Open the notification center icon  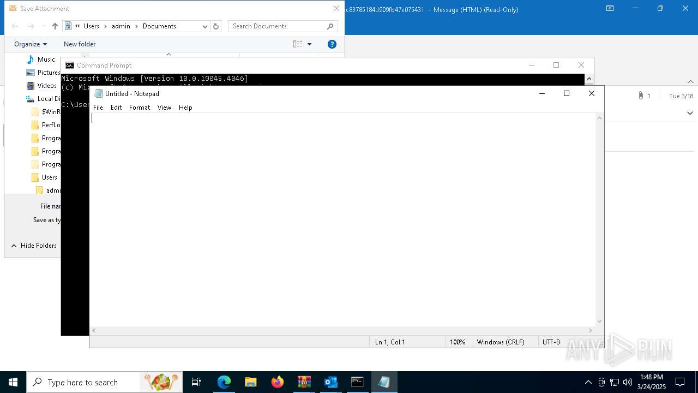pyautogui.click(x=680, y=382)
